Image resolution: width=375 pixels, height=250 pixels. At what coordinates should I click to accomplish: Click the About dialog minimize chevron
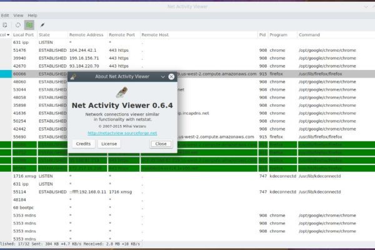162,76
